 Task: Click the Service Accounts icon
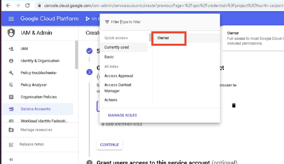[x=11, y=109]
